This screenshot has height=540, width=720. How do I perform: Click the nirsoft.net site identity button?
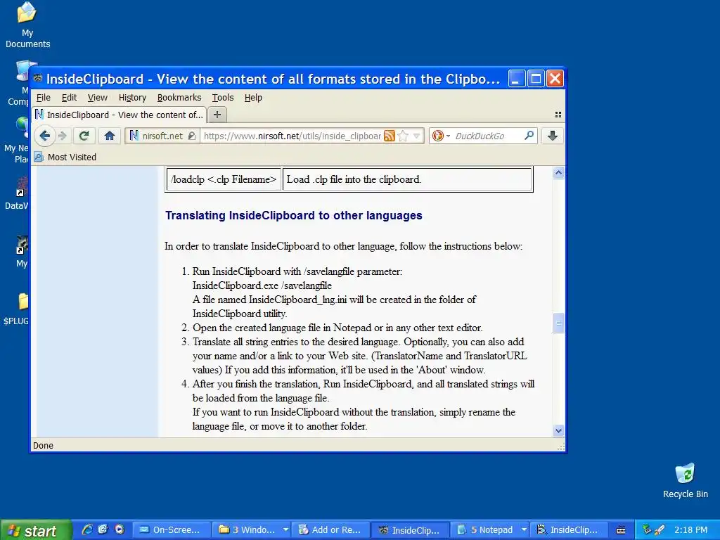pyautogui.click(x=162, y=136)
